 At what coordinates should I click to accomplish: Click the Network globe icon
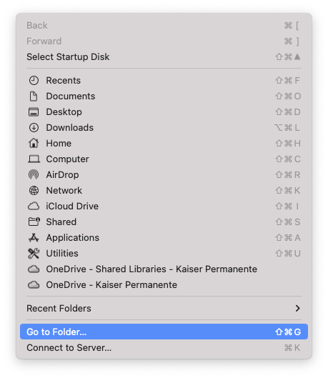click(x=34, y=191)
